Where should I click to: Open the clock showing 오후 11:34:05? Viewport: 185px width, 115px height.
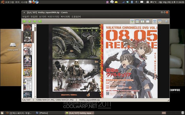[x=171, y=2]
